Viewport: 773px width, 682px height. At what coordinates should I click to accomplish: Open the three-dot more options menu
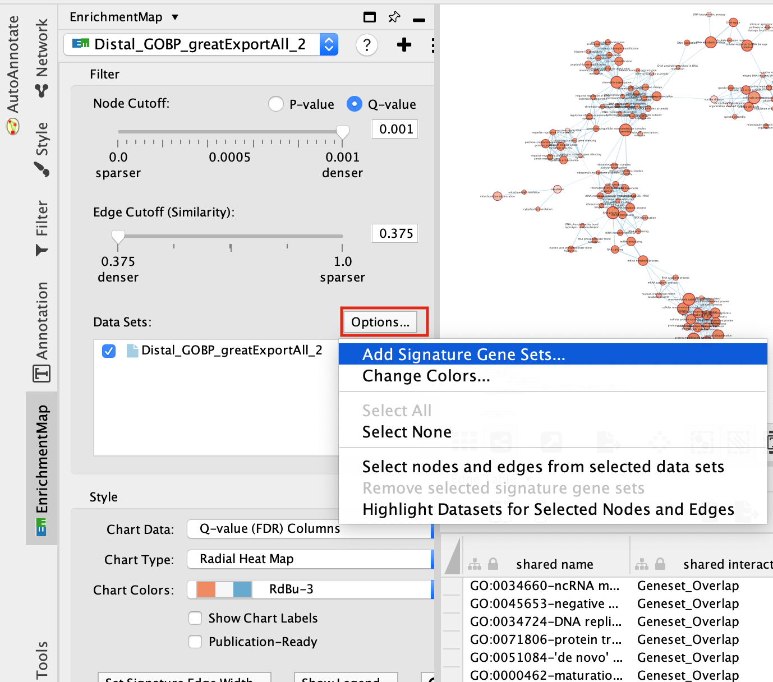432,45
